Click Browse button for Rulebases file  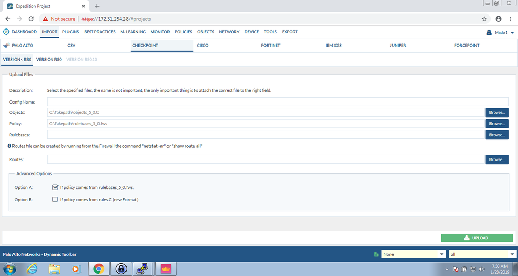[x=497, y=135]
